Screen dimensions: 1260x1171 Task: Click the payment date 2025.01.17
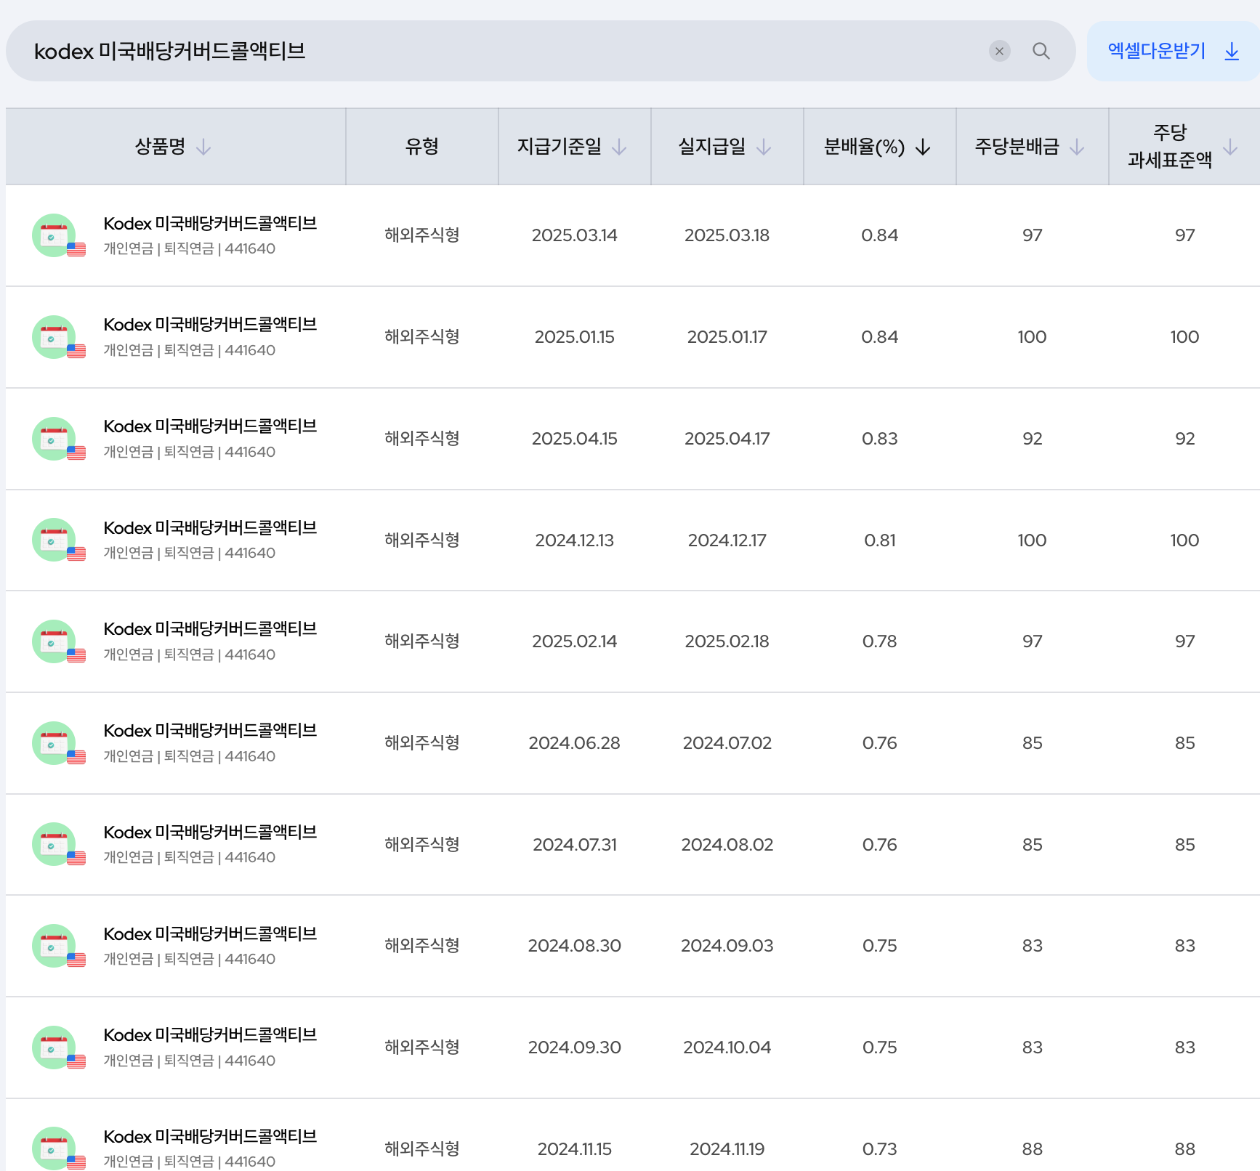pos(727,337)
